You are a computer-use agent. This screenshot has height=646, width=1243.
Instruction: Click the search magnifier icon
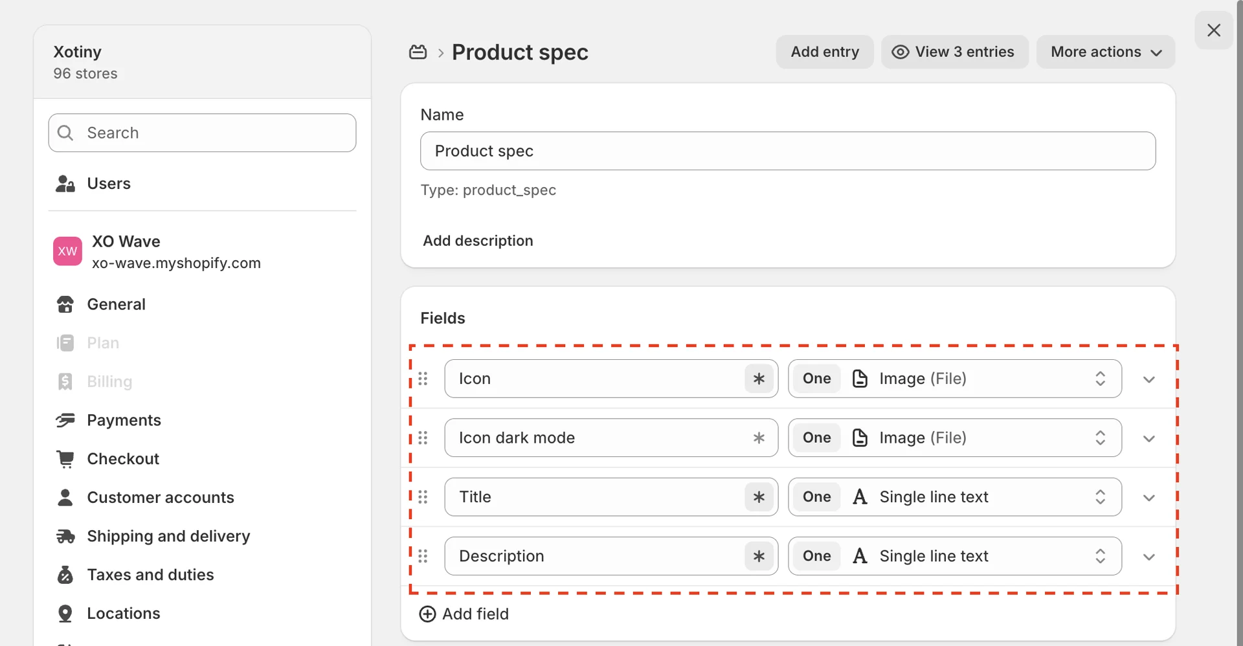[65, 133]
